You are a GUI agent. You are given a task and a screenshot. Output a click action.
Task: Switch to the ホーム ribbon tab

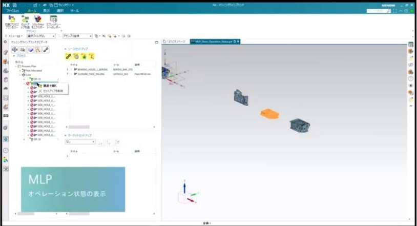(x=32, y=11)
